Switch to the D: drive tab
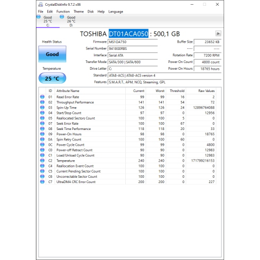This screenshot has height=260, width=260. pos(71,21)
